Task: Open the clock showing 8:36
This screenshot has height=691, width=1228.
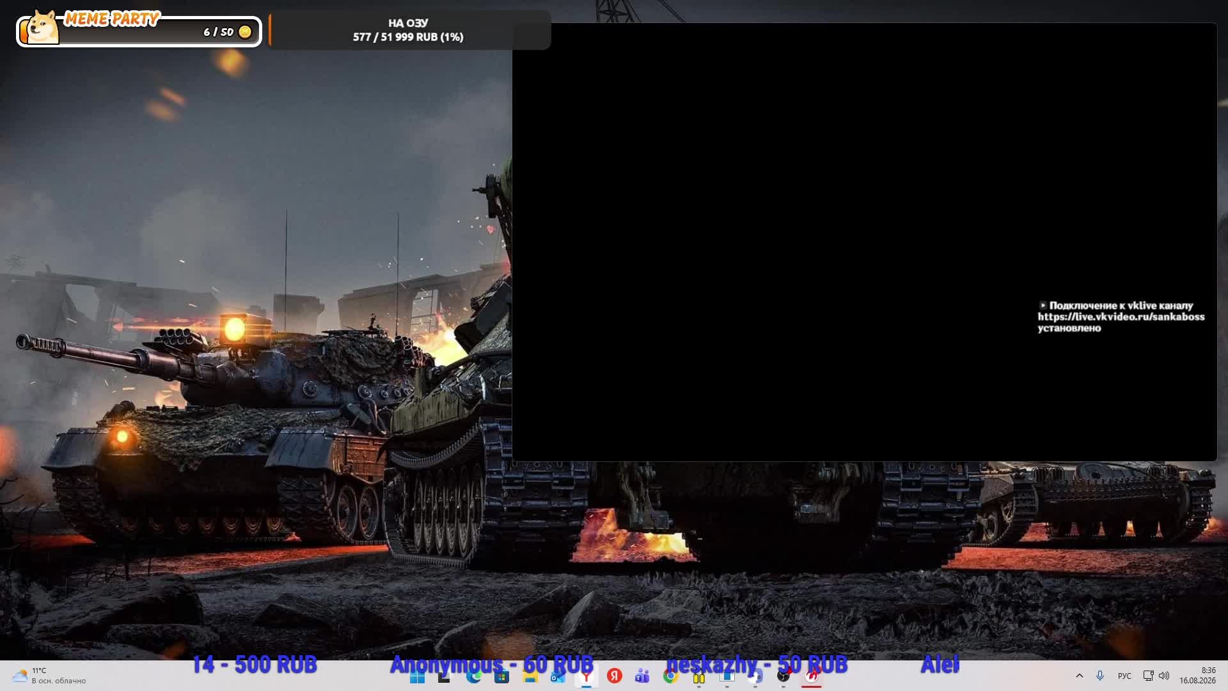Action: (1197, 676)
